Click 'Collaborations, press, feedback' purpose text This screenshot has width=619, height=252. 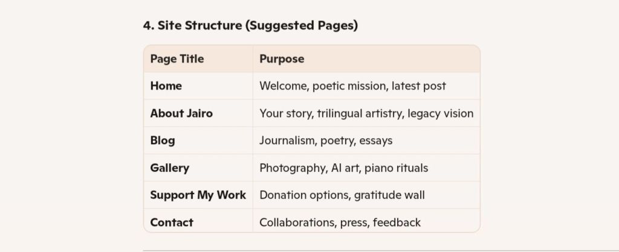pyautogui.click(x=340, y=222)
